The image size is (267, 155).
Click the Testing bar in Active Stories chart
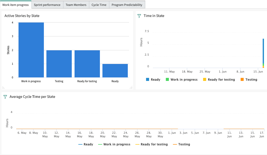coord(59,64)
